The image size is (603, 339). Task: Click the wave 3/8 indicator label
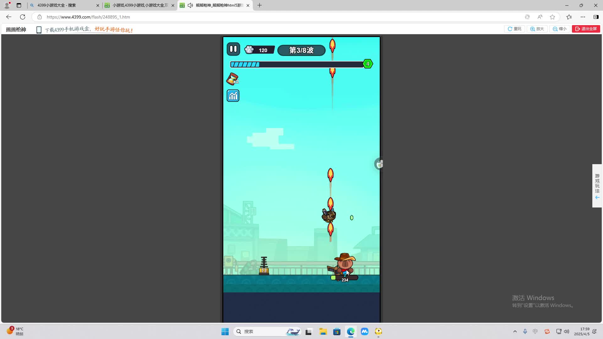[301, 50]
